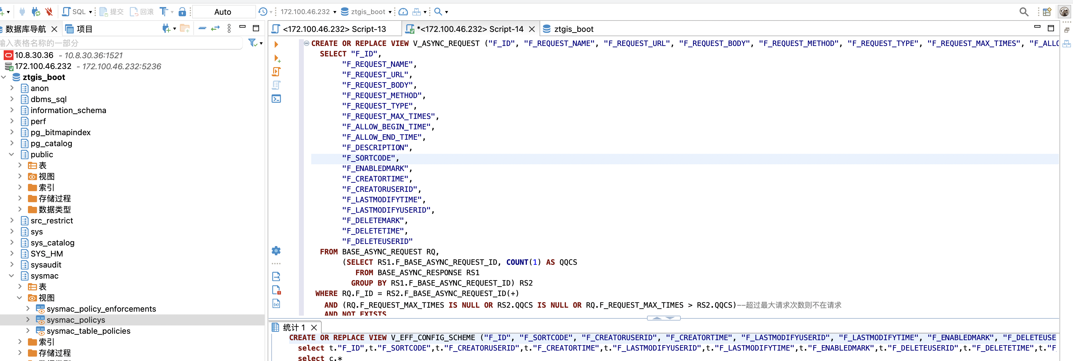Click the table name filter input field

[121, 43]
